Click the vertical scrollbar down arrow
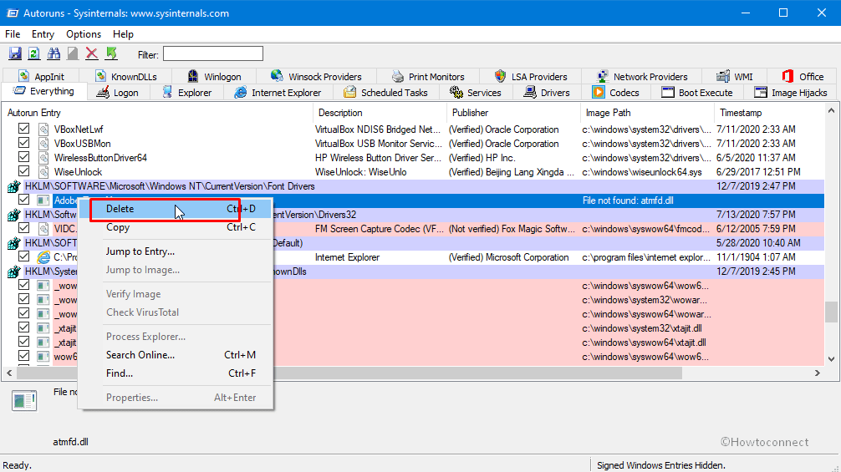Screen dimensions: 841x472 [831, 359]
